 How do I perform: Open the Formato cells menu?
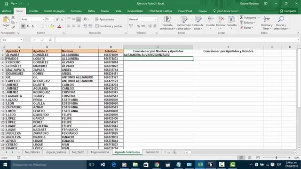tap(231, 23)
